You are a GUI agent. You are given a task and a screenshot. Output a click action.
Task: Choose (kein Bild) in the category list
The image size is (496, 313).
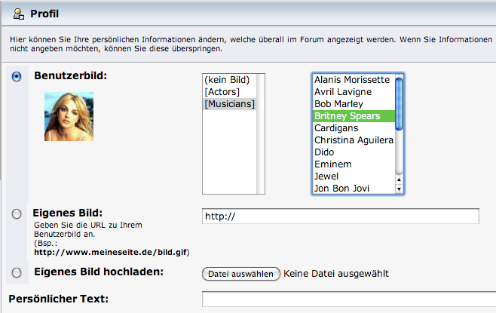tap(229, 80)
